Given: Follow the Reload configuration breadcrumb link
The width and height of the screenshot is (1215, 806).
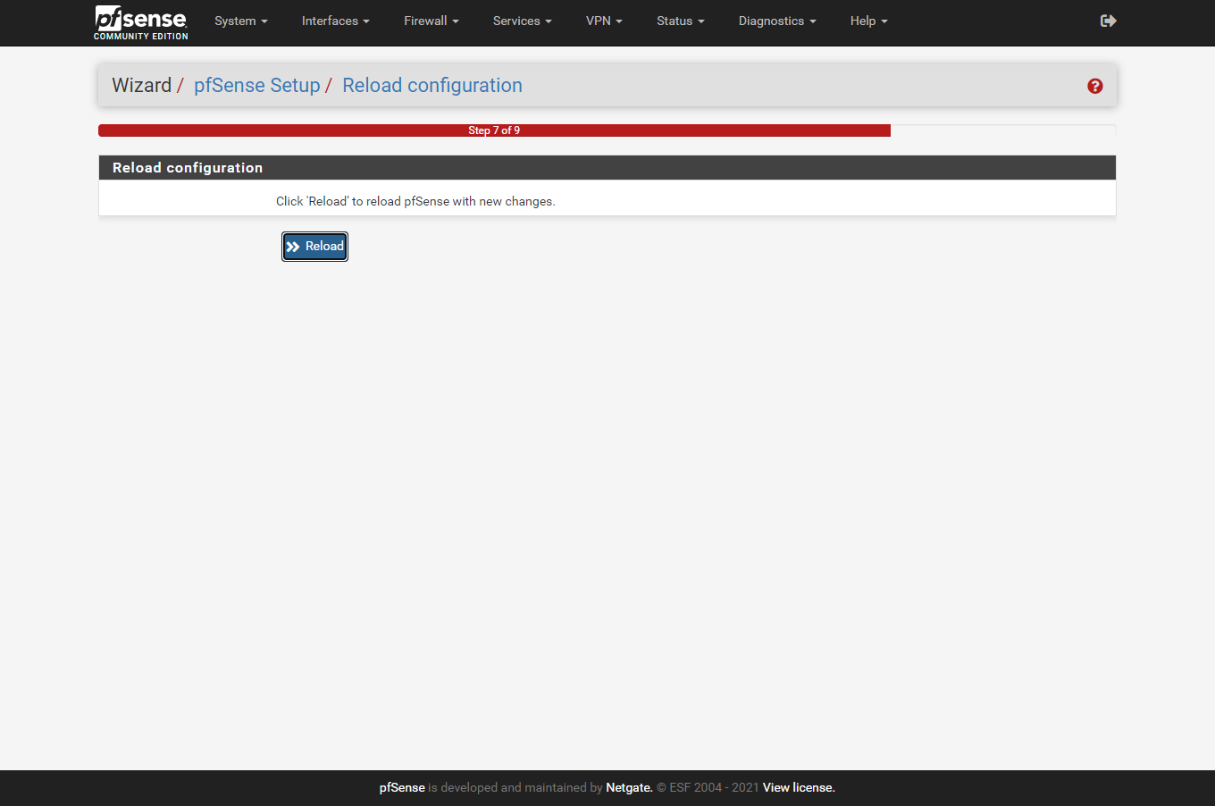Looking at the screenshot, I should coord(432,86).
